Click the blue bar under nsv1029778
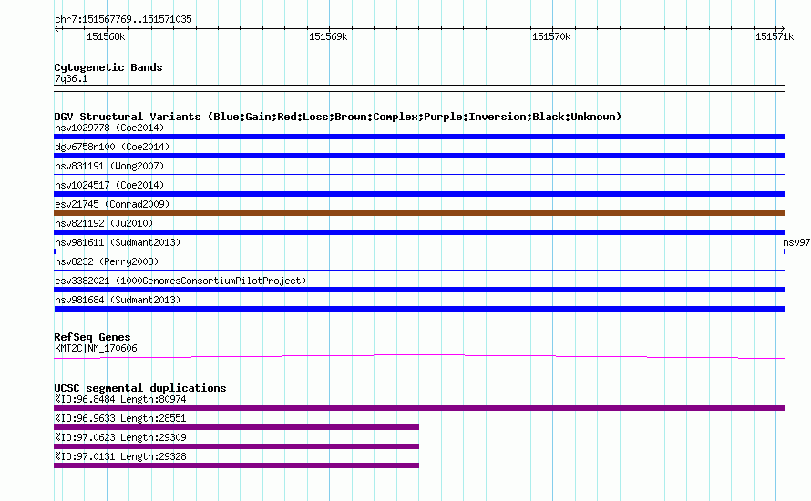Image resolution: width=811 pixels, height=501 pixels. tap(419, 137)
